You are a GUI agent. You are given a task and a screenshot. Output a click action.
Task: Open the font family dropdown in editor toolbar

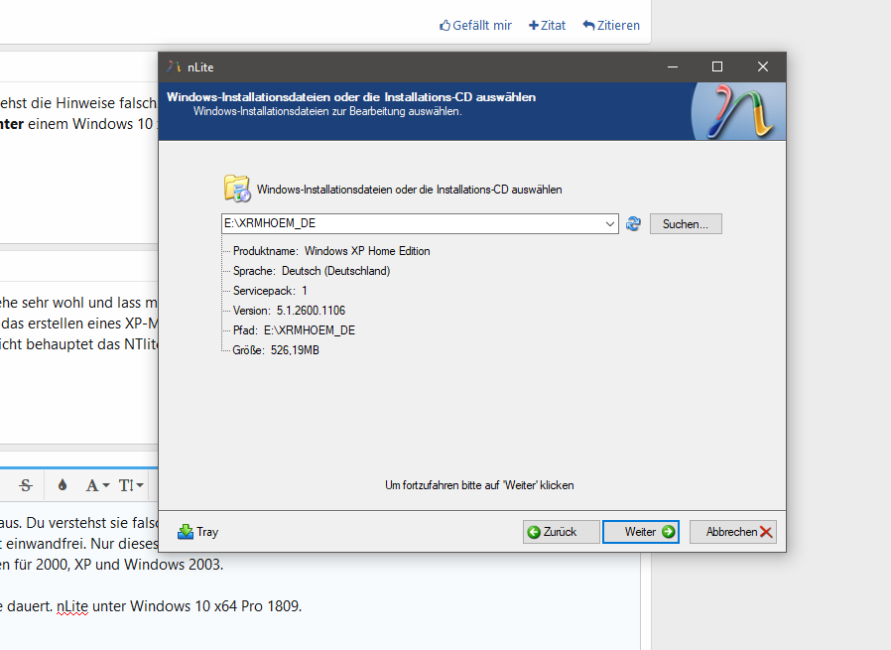[x=97, y=486]
